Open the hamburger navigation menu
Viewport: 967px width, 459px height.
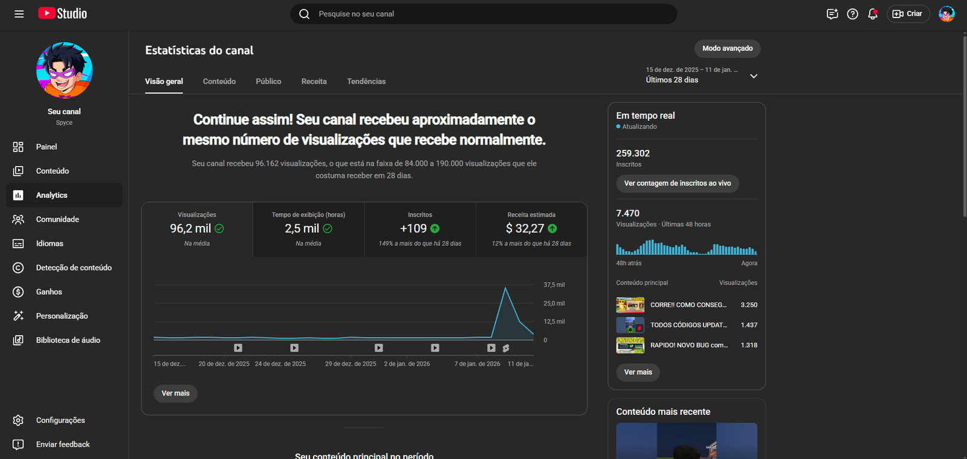[19, 14]
